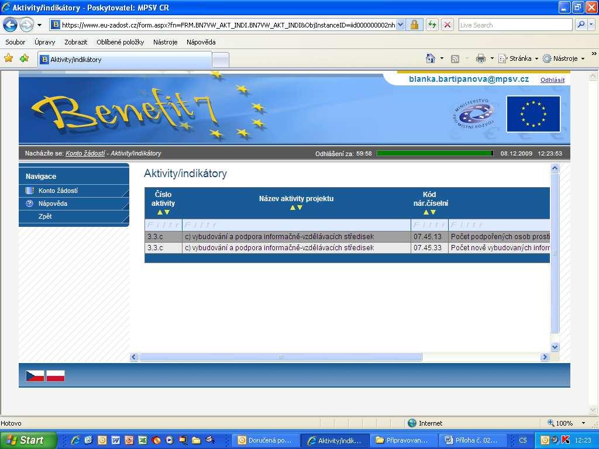Click the RSS feeds icon

(x=455, y=58)
